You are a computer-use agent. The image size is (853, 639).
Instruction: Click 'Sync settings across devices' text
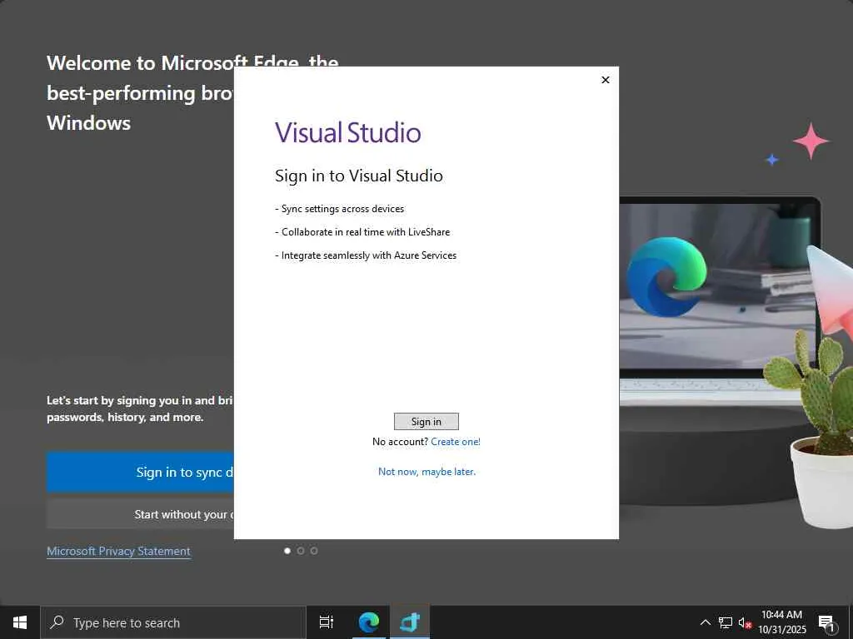(340, 209)
